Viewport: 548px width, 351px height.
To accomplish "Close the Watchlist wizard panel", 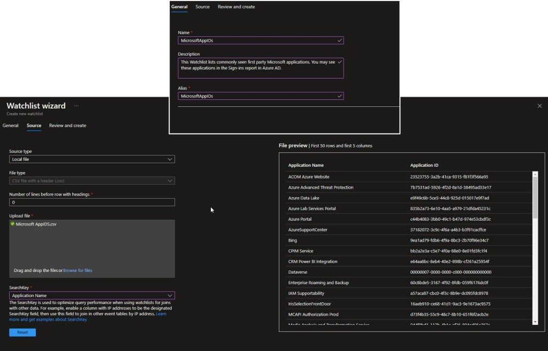I will pos(539,106).
